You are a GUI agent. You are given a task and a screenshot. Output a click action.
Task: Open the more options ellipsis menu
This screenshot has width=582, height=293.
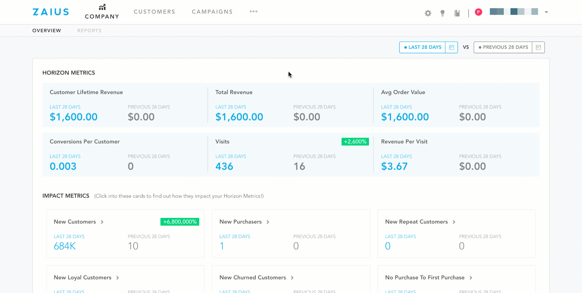(x=253, y=12)
